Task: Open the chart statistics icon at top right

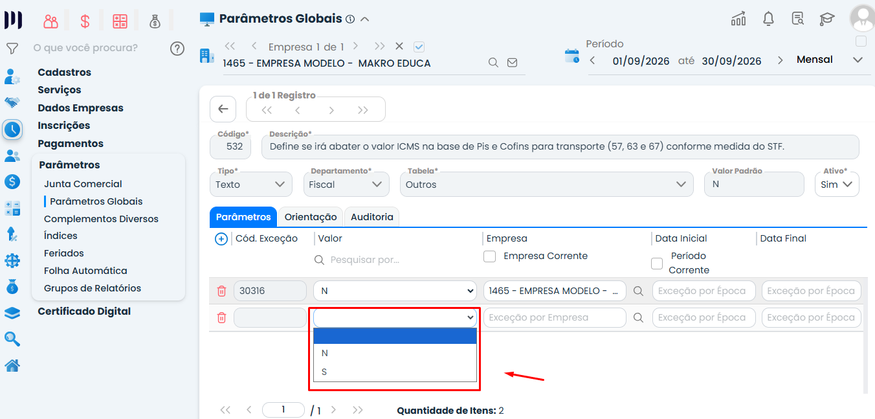Action: (x=738, y=19)
